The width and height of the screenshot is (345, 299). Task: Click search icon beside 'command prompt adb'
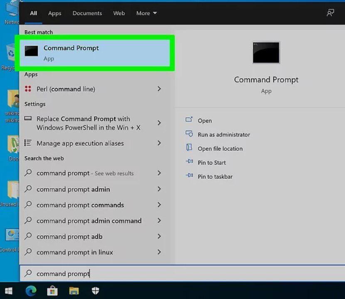tap(28, 236)
